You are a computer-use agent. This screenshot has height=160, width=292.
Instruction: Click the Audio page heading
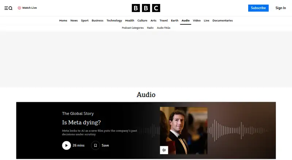point(146,95)
